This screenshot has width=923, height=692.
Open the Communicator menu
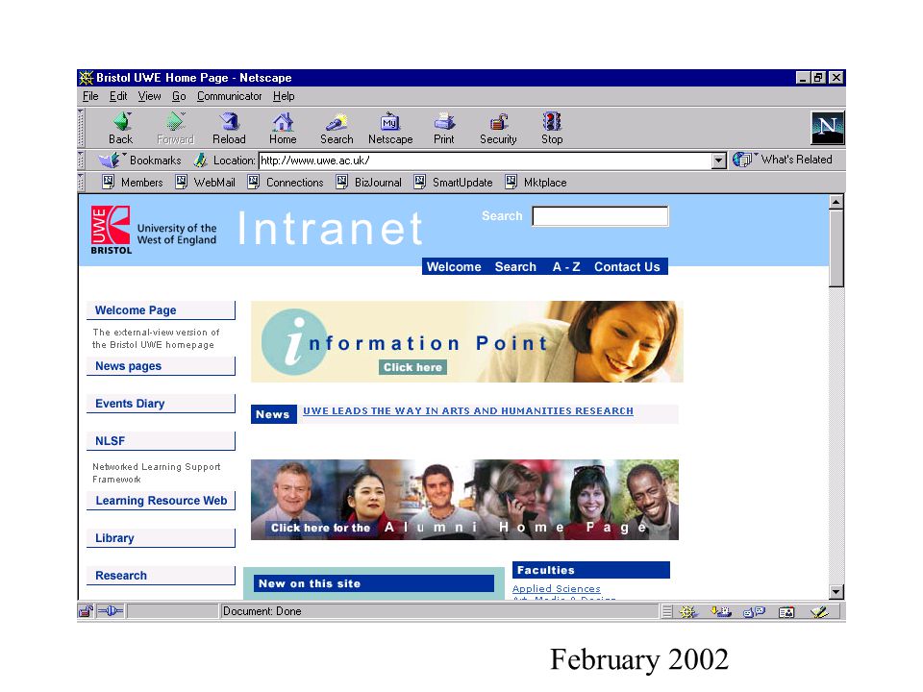230,96
